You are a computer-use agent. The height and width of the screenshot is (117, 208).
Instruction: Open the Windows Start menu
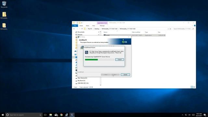pyautogui.click(x=3, y=115)
